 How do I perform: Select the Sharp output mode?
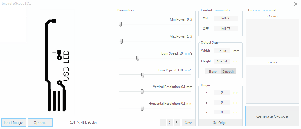(x=213, y=71)
